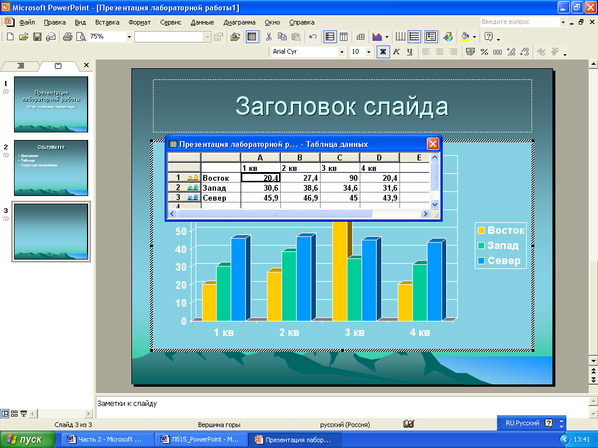Apply the Currency Style format icon
The height and width of the screenshot is (448, 598).
coord(470,52)
